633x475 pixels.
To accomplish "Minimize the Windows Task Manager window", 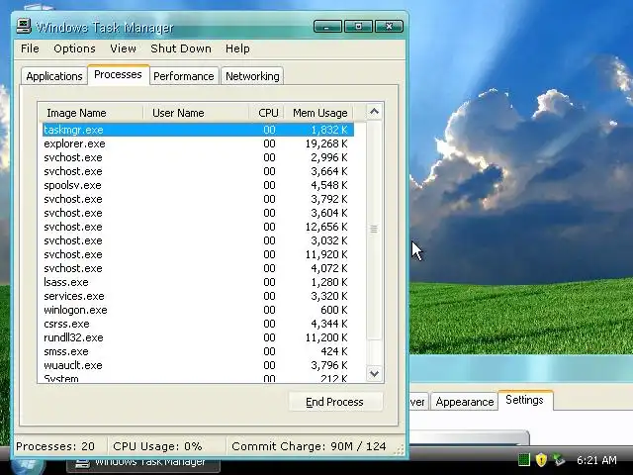I will [327, 27].
